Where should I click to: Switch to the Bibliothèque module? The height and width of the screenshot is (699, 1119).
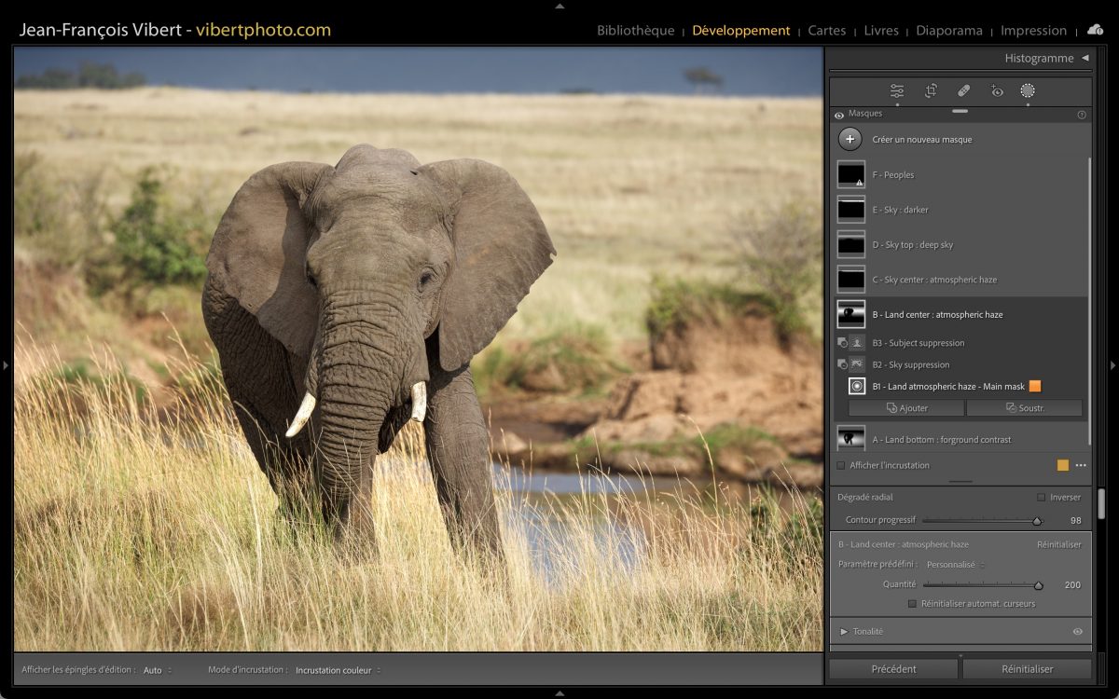point(635,31)
